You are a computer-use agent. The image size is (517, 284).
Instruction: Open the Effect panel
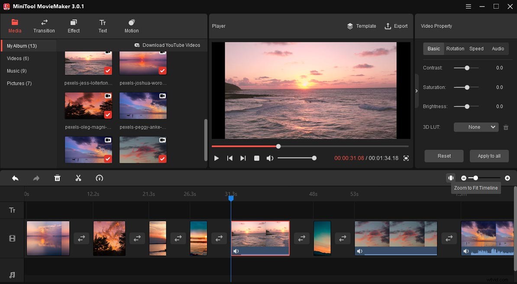pyautogui.click(x=73, y=25)
